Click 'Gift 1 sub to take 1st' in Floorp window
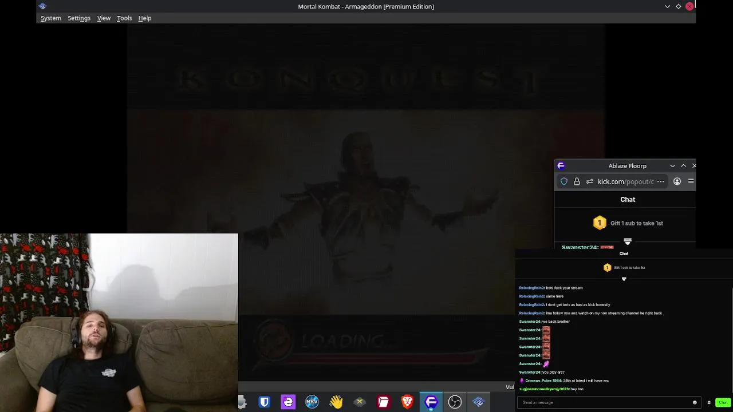The image size is (733, 412). (637, 223)
